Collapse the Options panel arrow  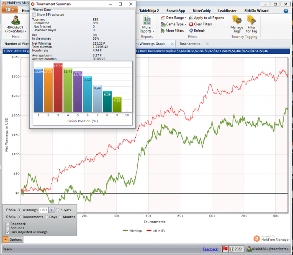[x=5, y=240]
